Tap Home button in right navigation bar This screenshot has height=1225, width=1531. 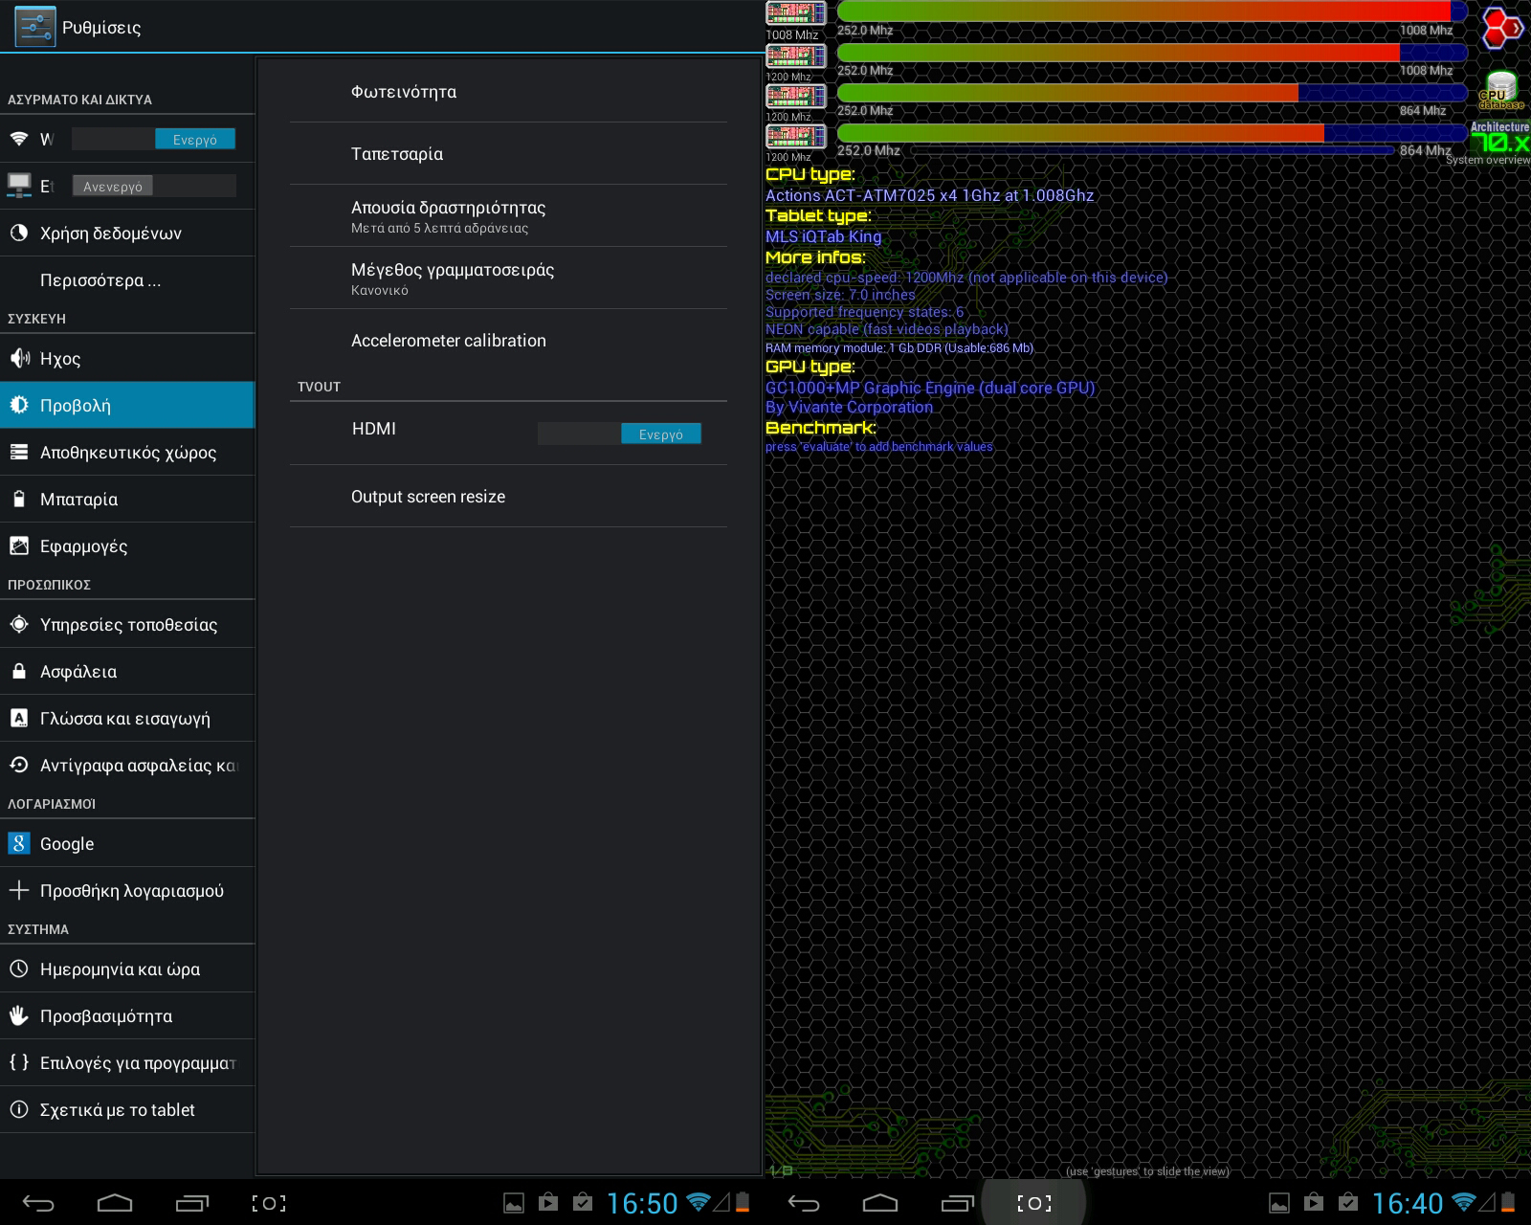880,1203
